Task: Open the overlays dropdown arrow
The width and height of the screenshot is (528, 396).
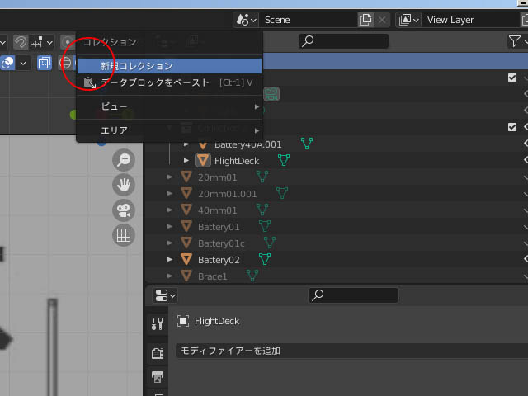Action: point(23,63)
